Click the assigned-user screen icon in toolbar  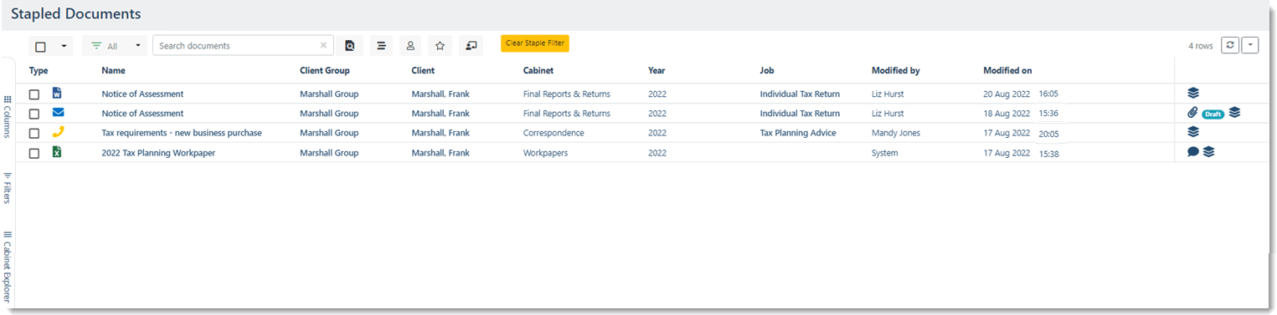(471, 46)
